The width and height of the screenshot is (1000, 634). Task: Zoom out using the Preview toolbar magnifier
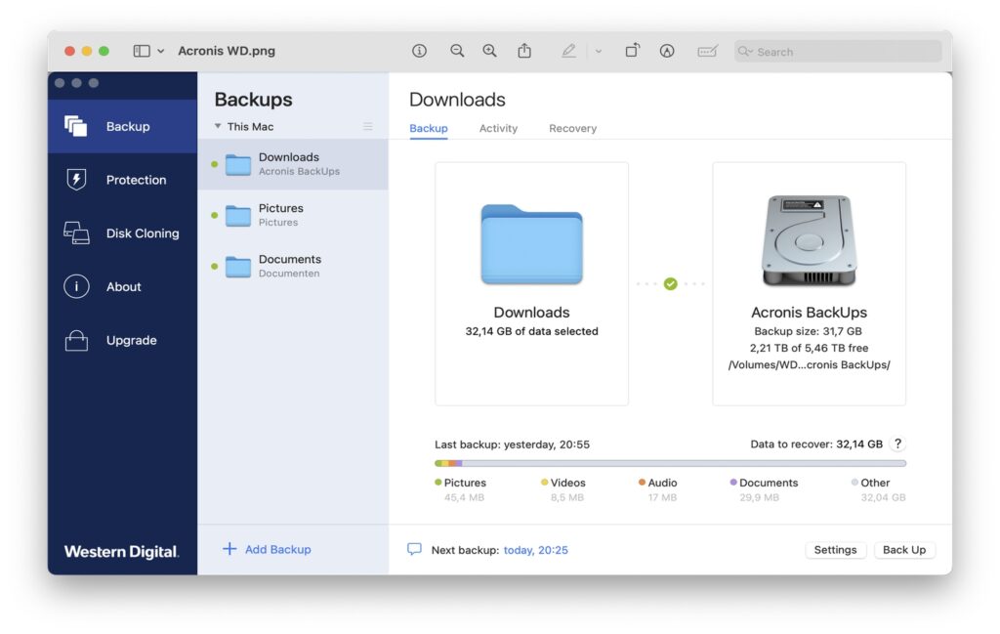tap(457, 51)
